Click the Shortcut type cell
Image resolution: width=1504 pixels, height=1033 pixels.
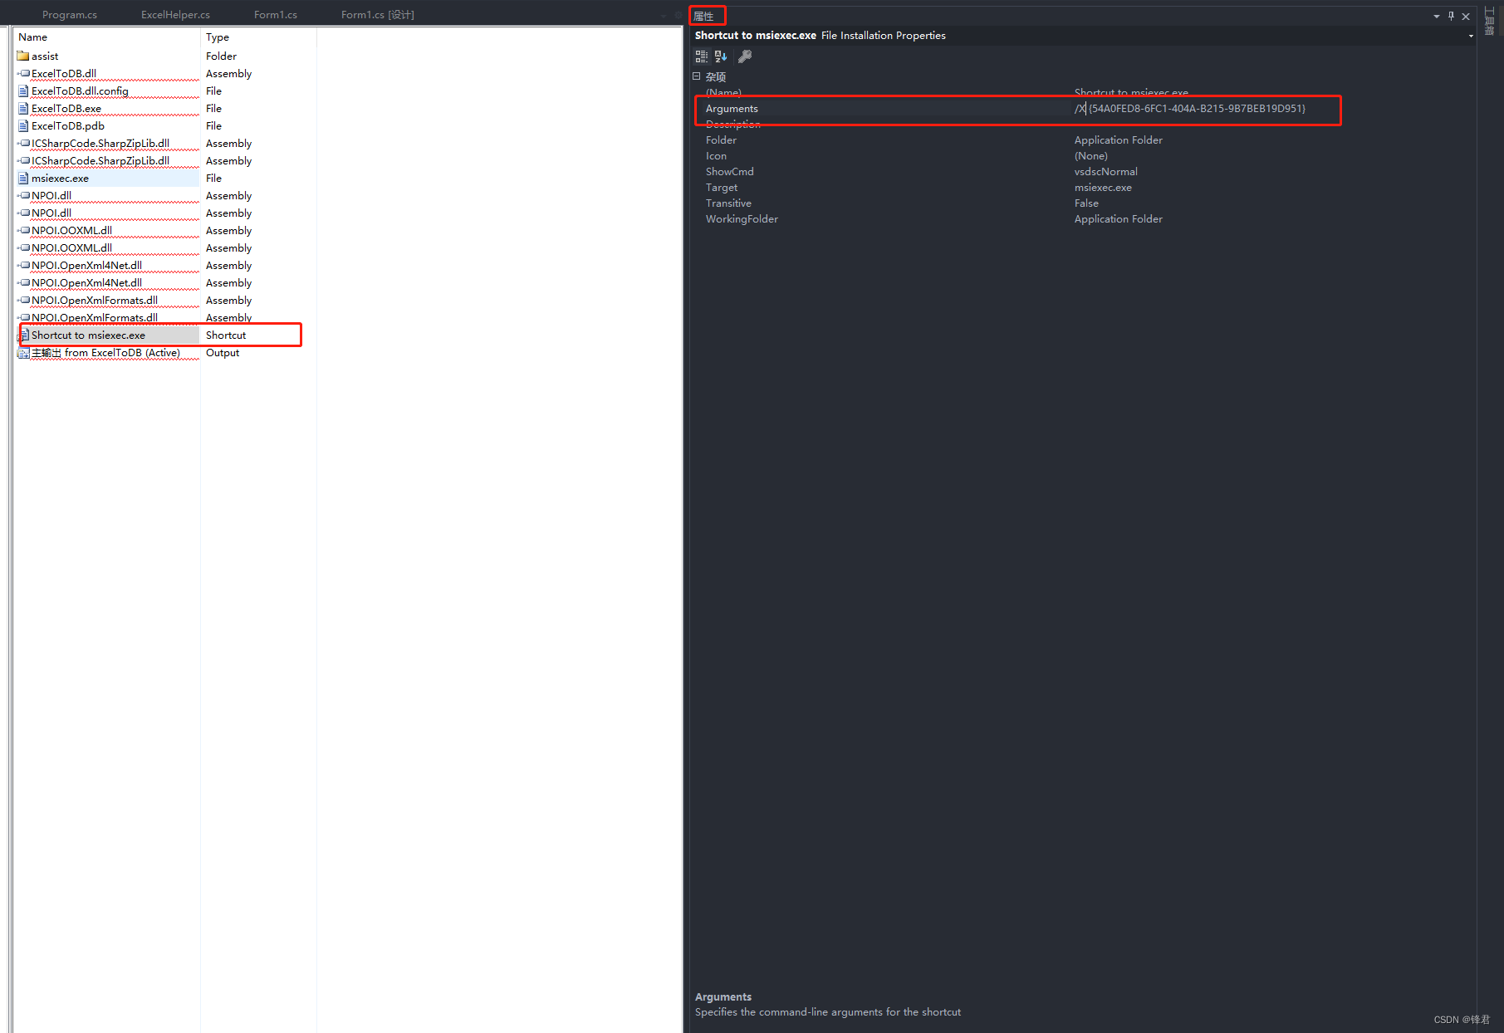click(226, 335)
